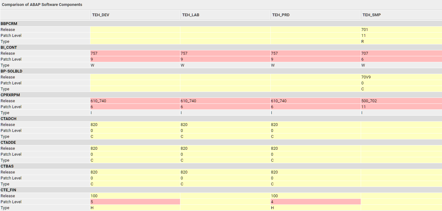This screenshot has width=442, height=211.
Task: Click the BP-SOLBLD component group row
Action: (x=11, y=71)
